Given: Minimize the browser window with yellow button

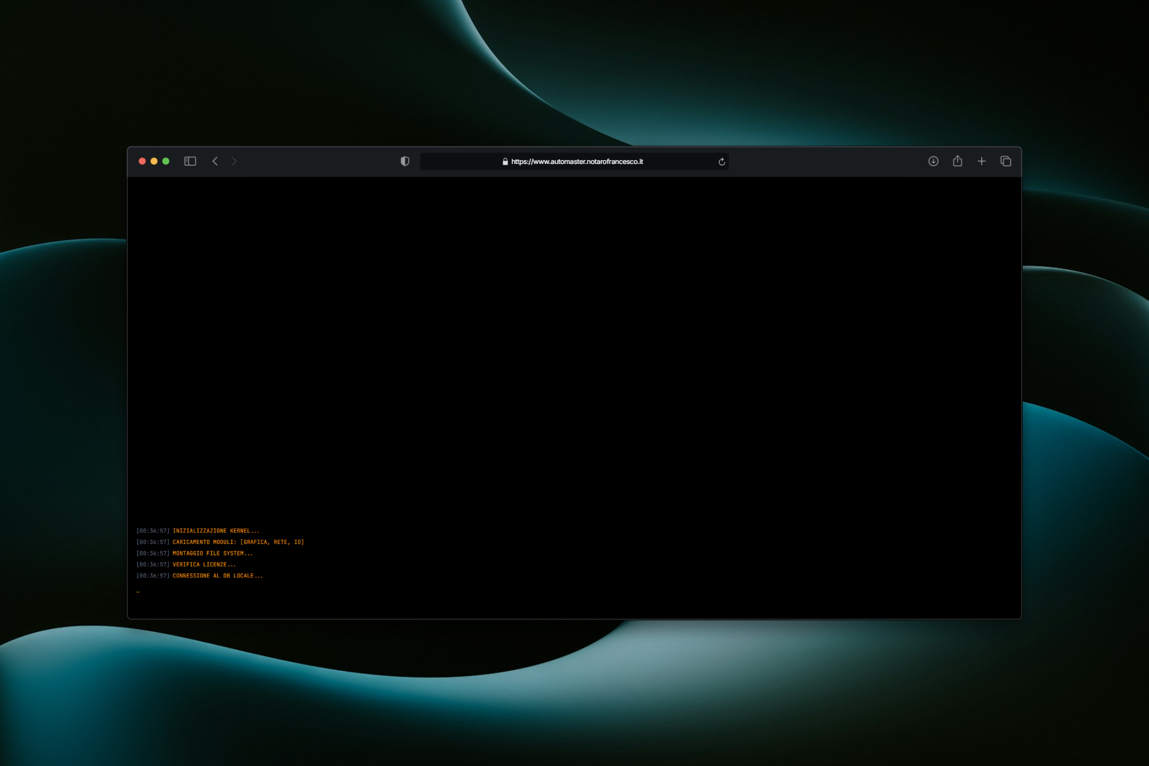Looking at the screenshot, I should tap(154, 161).
